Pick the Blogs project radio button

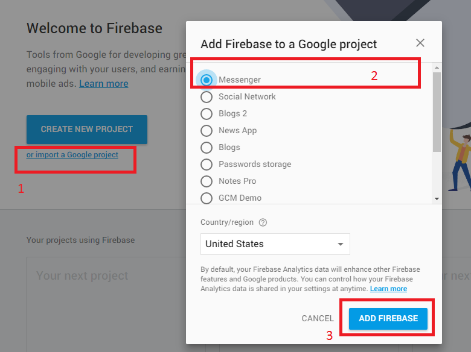coord(207,147)
